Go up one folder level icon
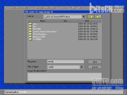 coord(91,16)
